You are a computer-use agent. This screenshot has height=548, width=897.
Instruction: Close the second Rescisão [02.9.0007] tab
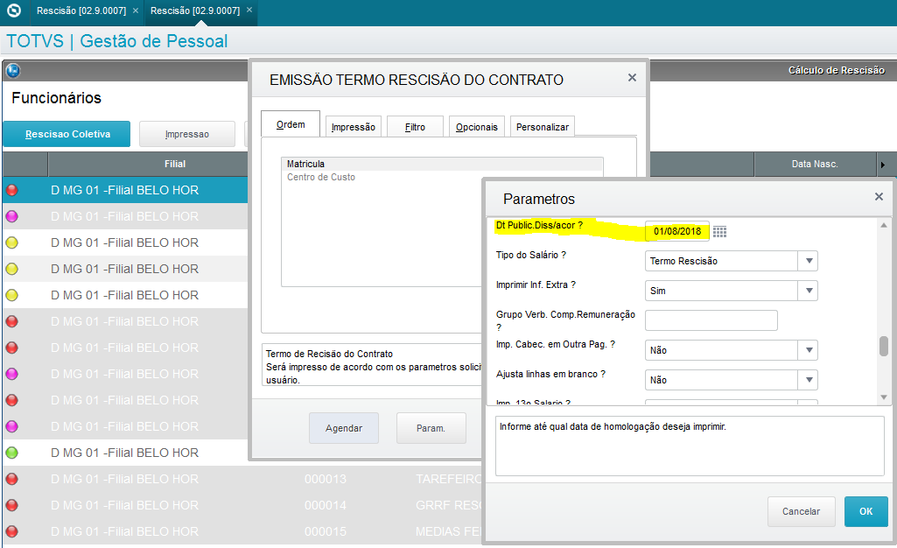249,10
